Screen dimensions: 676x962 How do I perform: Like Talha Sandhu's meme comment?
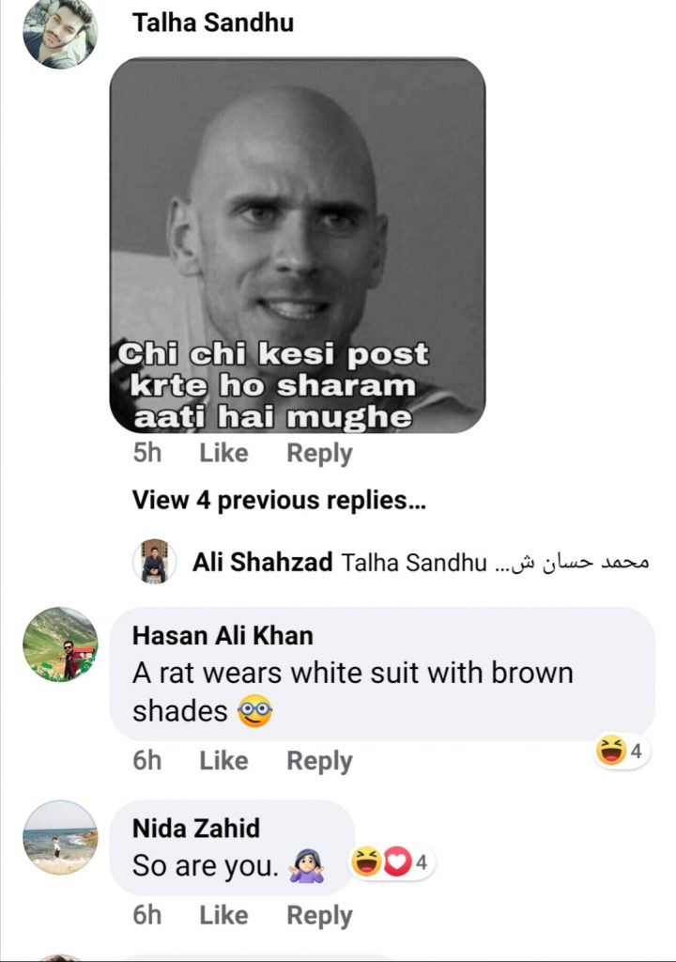pos(223,454)
